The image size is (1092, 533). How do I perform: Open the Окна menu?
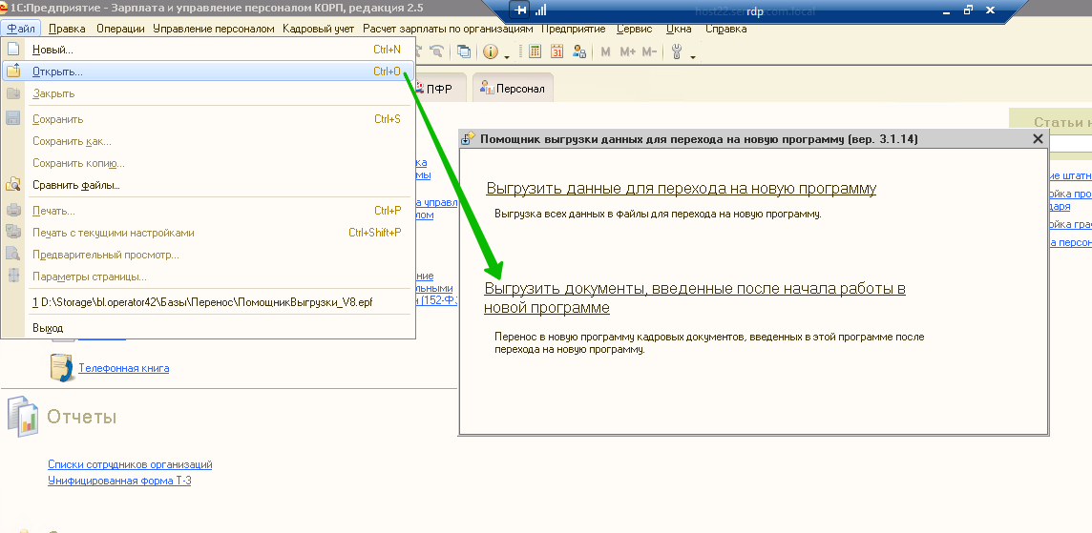pyautogui.click(x=679, y=29)
